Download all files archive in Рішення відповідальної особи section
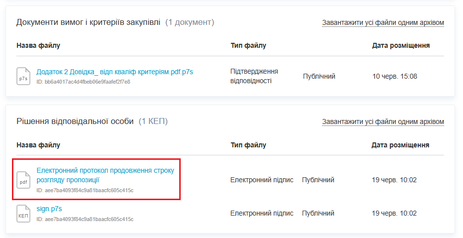 (x=382, y=121)
